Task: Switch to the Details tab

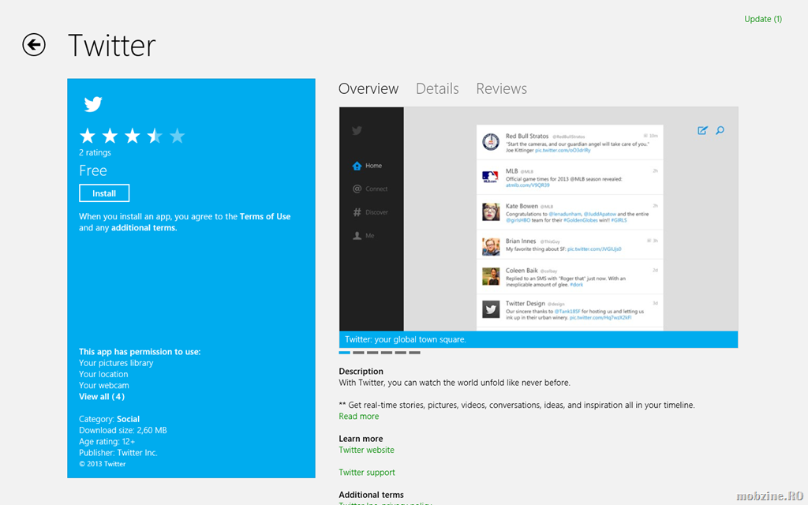Action: [437, 89]
